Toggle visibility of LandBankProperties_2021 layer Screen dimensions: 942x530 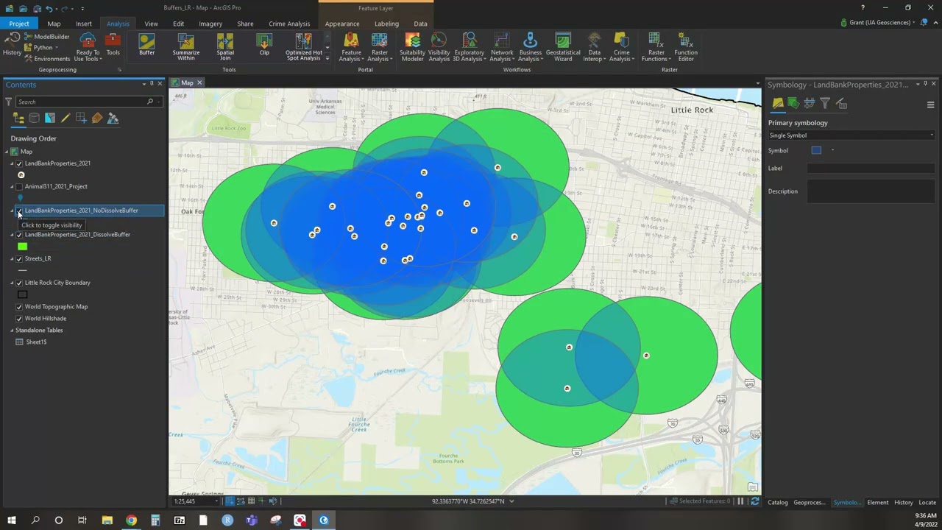[19, 163]
